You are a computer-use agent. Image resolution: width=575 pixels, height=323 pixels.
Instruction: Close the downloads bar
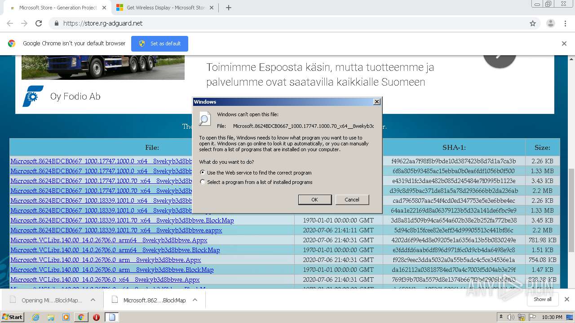(x=566, y=299)
